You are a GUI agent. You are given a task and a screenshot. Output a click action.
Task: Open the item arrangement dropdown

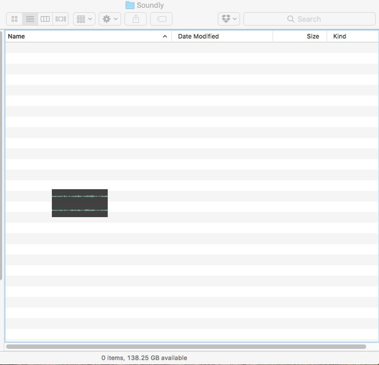(x=84, y=19)
